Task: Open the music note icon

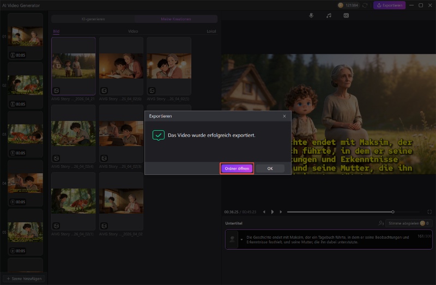Action: (329, 15)
